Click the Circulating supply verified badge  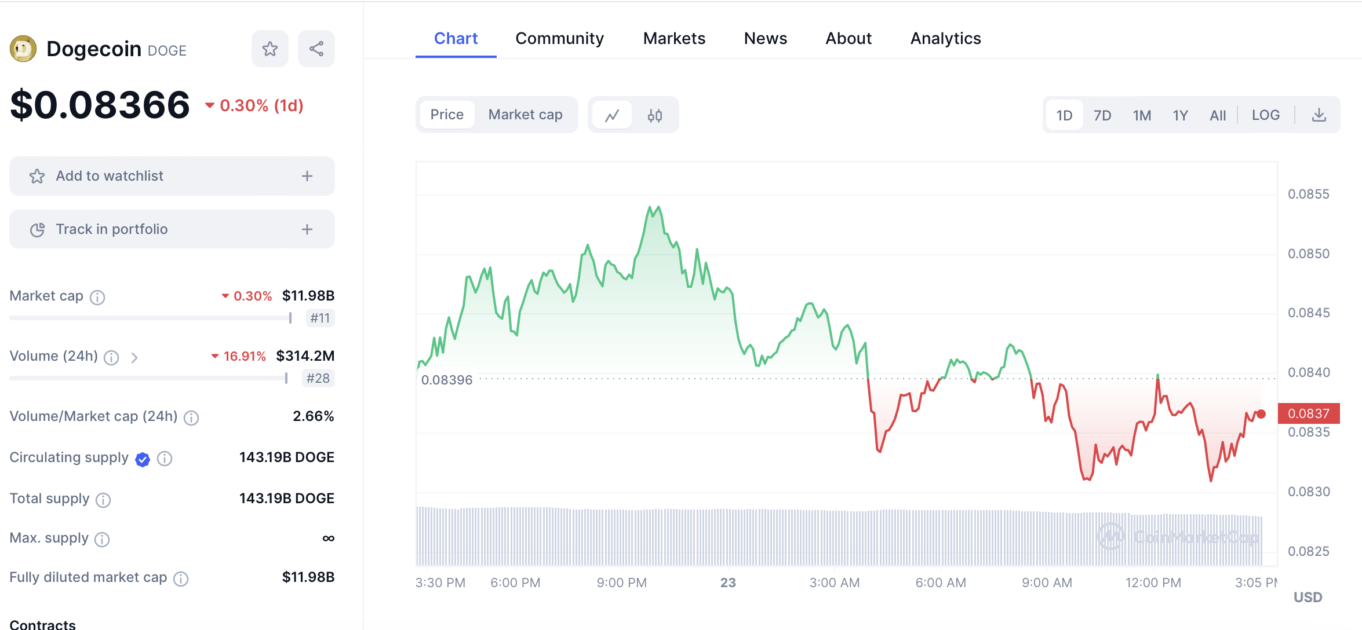[143, 459]
